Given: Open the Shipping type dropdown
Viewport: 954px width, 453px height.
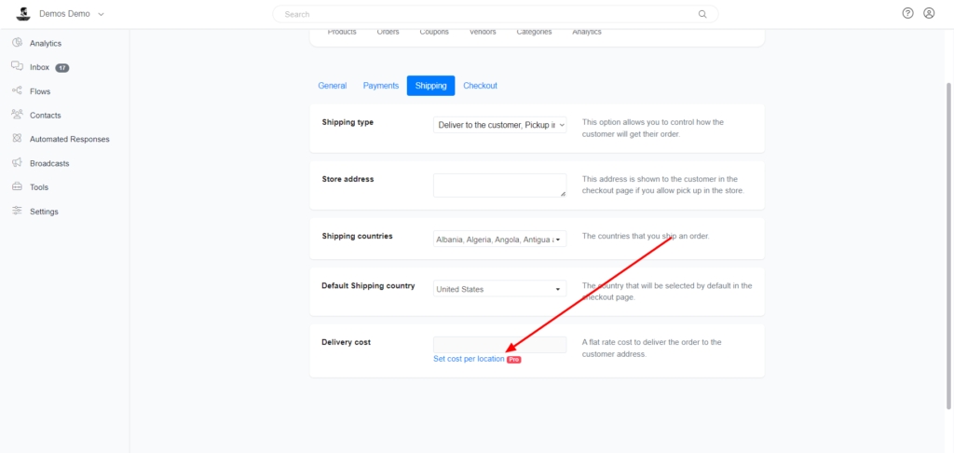Looking at the screenshot, I should 499,125.
